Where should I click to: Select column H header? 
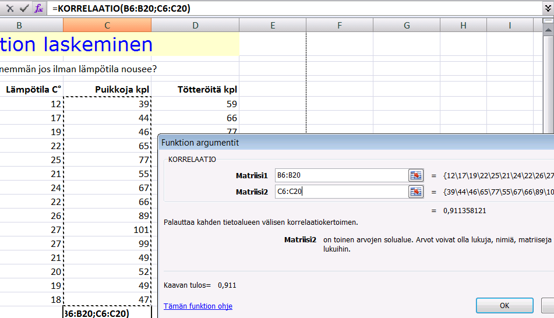click(x=463, y=26)
